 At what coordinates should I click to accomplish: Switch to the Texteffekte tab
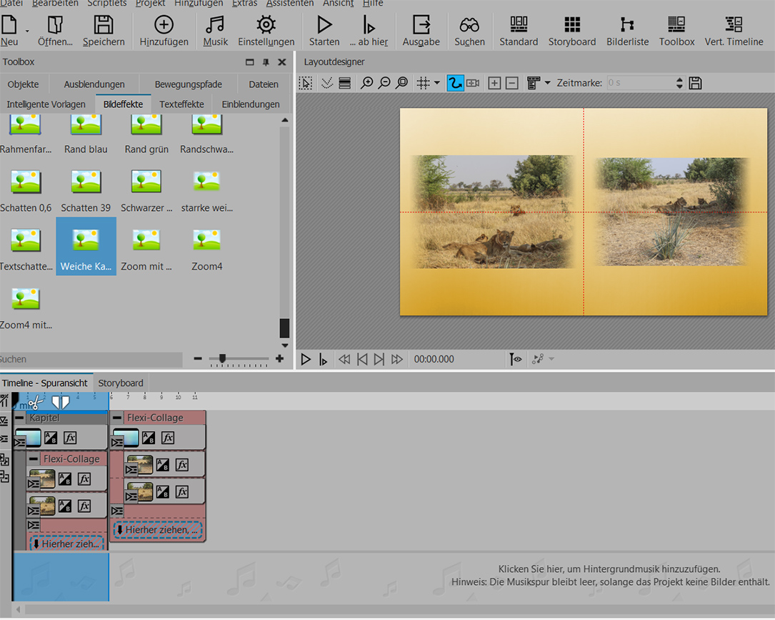pos(181,104)
